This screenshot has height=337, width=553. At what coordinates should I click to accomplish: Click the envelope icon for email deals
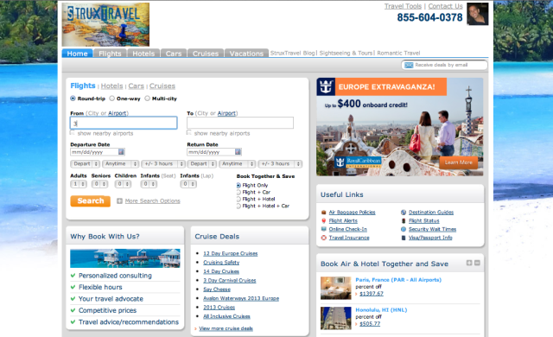point(409,65)
